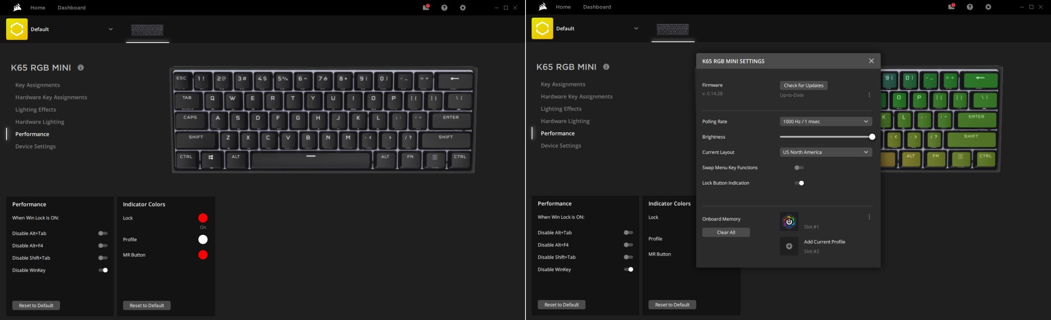Open firmware three-dot options menu
1051x320 pixels.
click(x=869, y=95)
